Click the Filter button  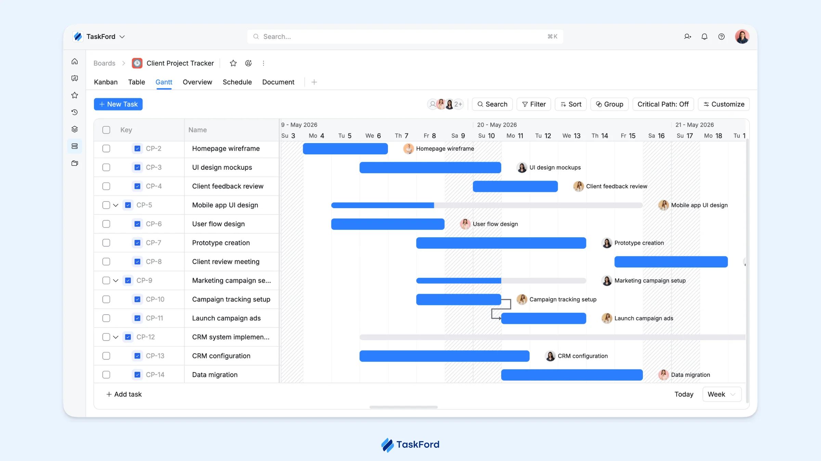pos(534,104)
